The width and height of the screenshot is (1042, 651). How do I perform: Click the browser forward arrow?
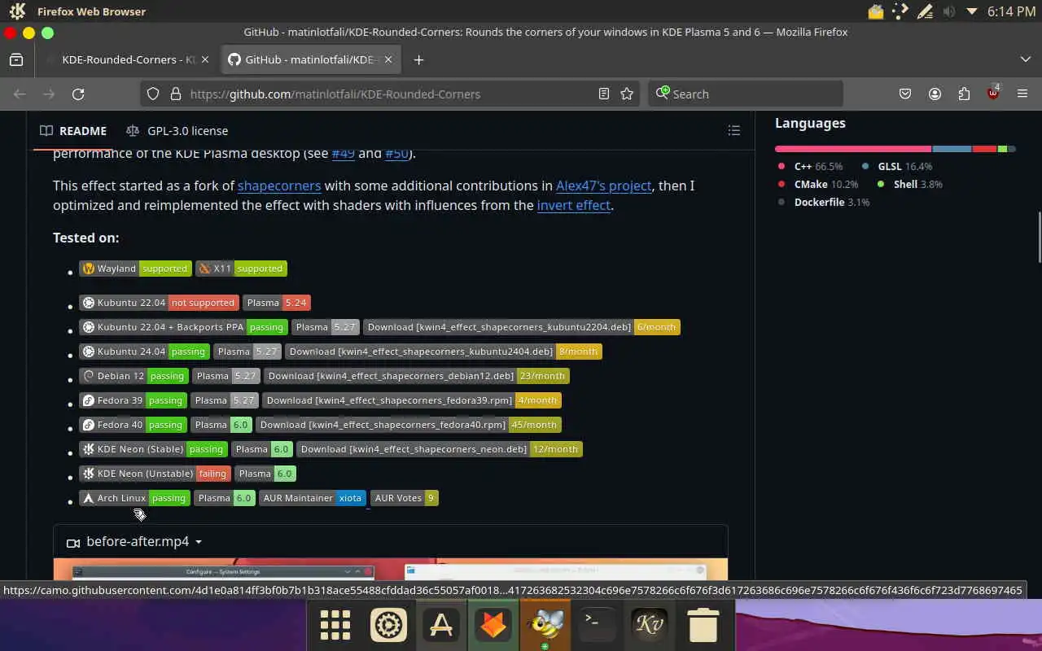click(49, 94)
